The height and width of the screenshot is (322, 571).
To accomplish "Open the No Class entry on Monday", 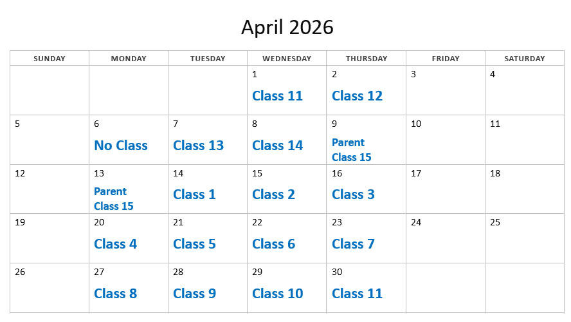I will coord(121,146).
